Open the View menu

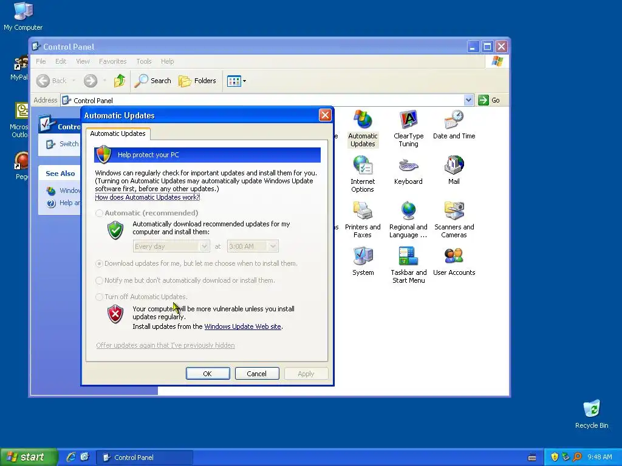pyautogui.click(x=83, y=61)
